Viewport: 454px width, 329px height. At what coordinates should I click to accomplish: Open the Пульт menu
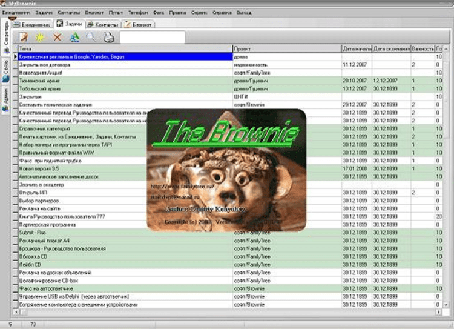coord(116,13)
